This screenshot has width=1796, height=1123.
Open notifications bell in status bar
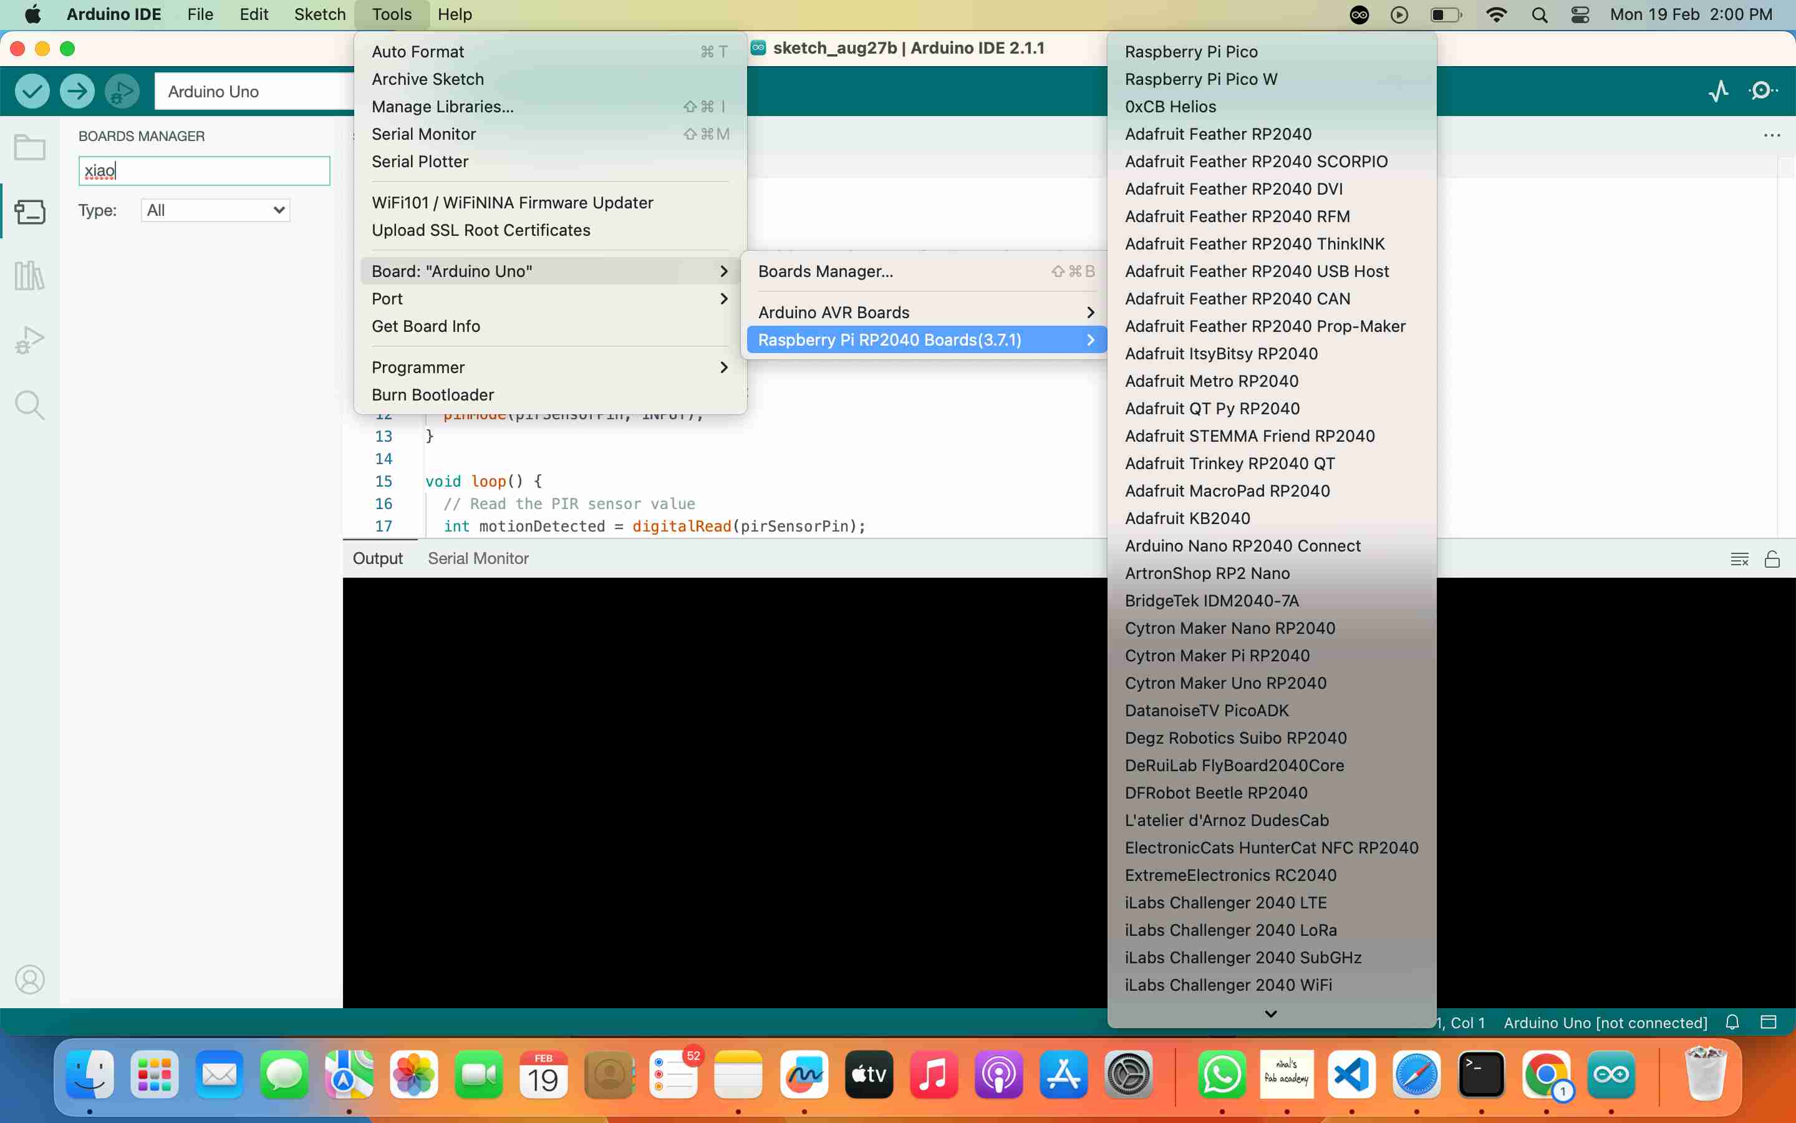[1732, 1022]
